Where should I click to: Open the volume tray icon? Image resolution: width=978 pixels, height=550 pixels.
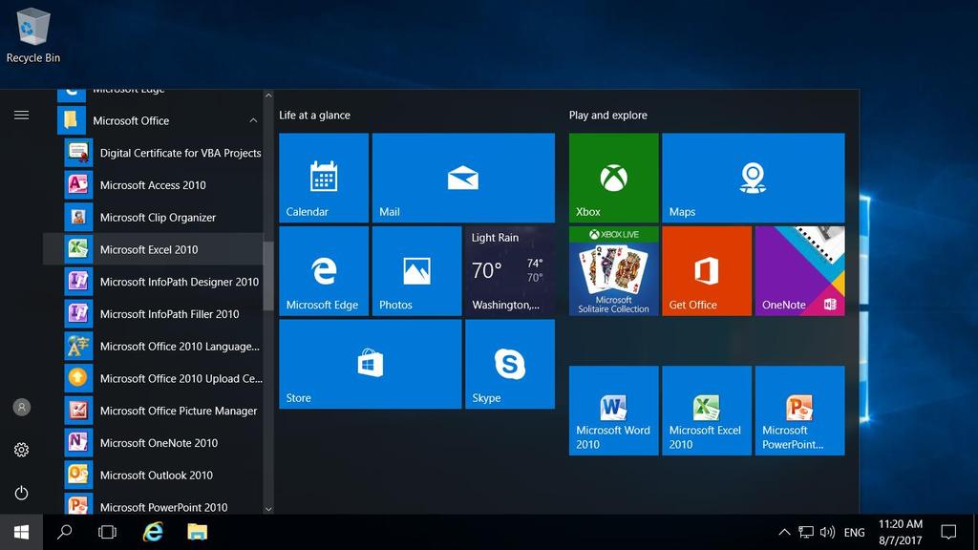click(827, 532)
